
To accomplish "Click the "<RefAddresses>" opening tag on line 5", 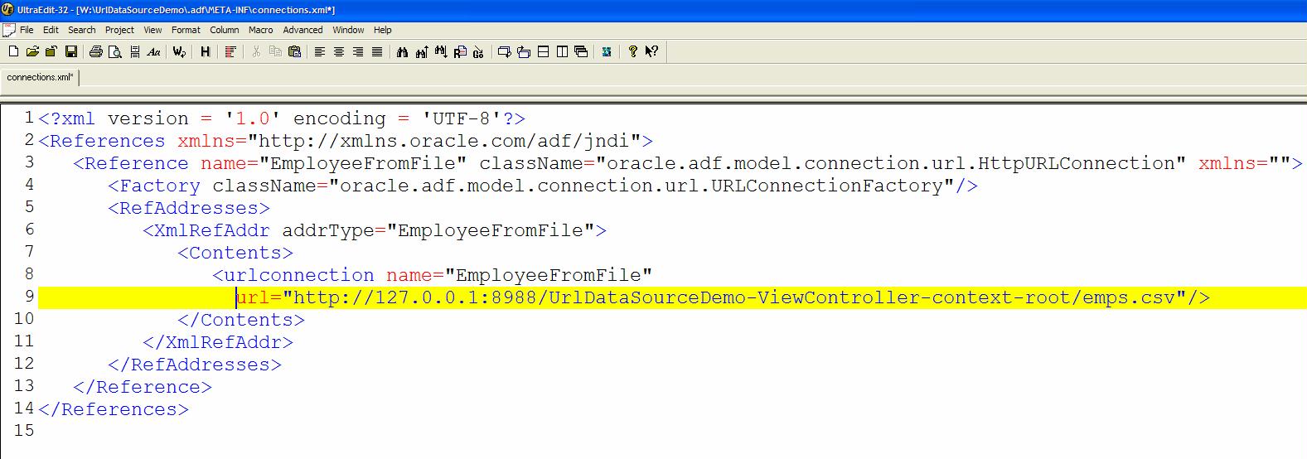I will tap(189, 208).
